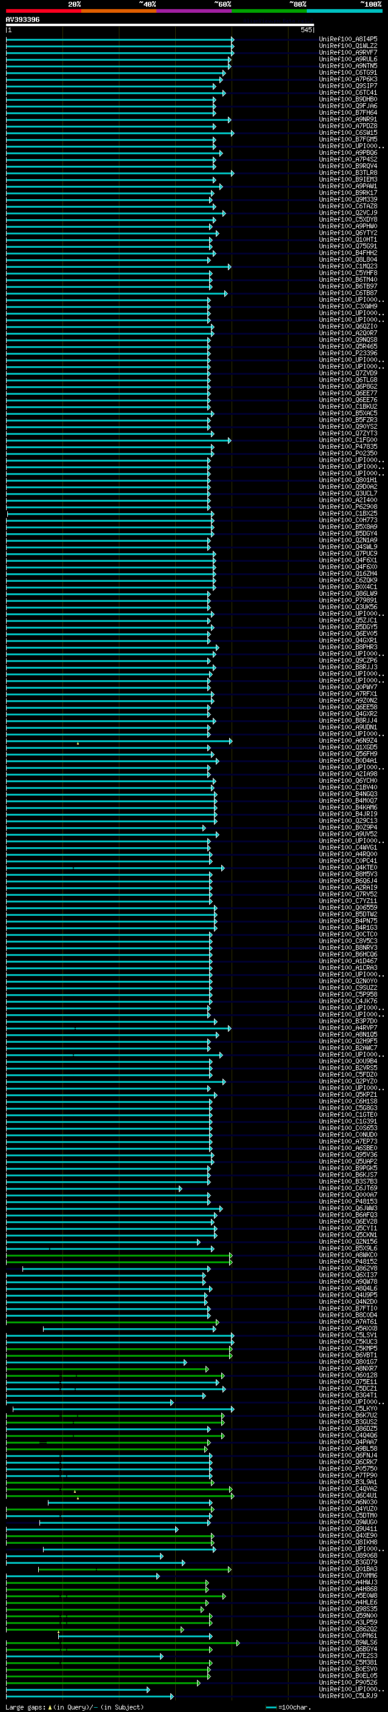This screenshot has width=388, height=1712.
Task: Click the green ~80% identity legend bar
Action: click(x=269, y=12)
